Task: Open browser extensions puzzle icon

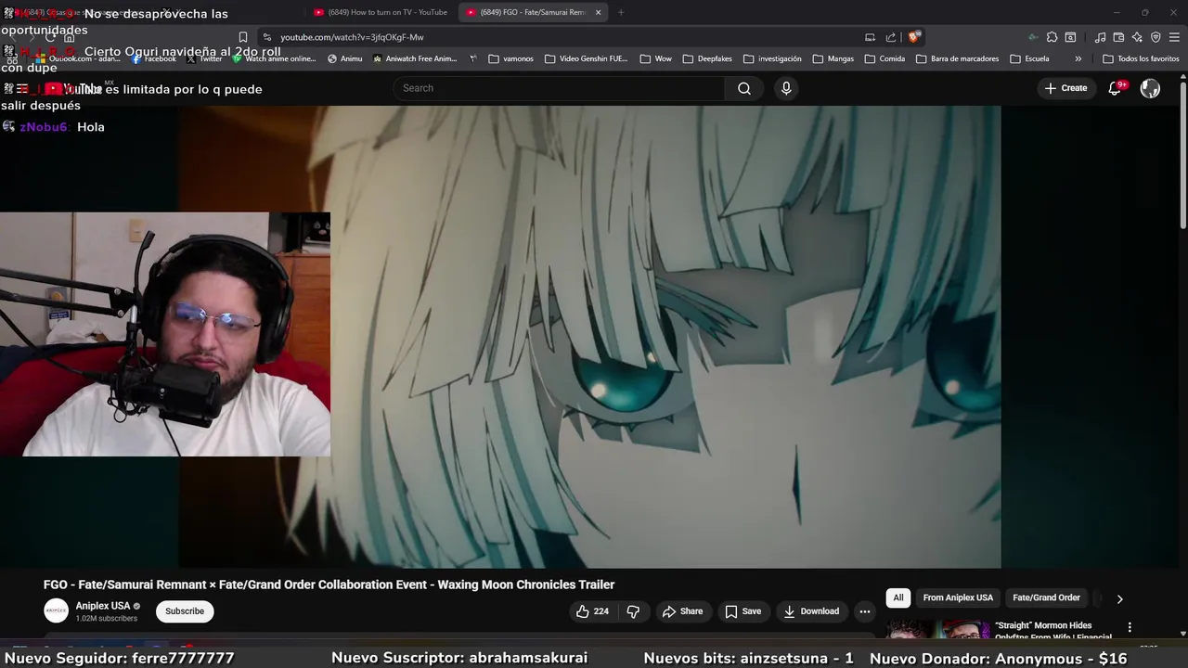Action: [1052, 37]
